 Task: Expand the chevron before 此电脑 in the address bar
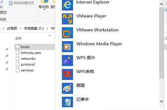click(x=3, y=28)
